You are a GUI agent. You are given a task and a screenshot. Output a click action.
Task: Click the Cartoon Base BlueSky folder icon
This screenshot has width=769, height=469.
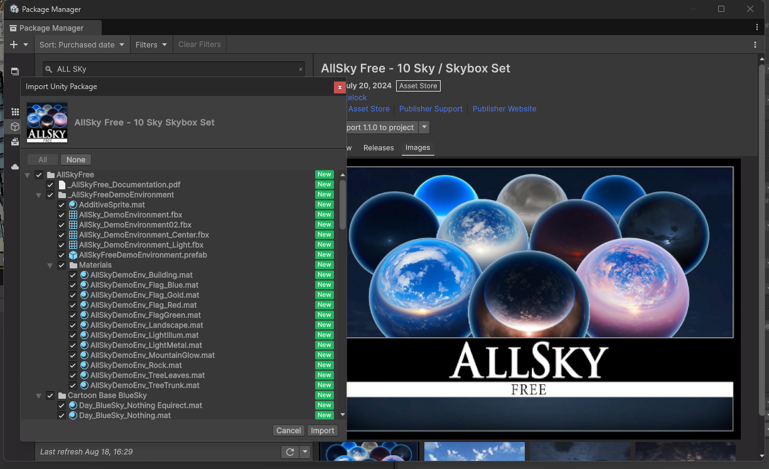pos(62,396)
